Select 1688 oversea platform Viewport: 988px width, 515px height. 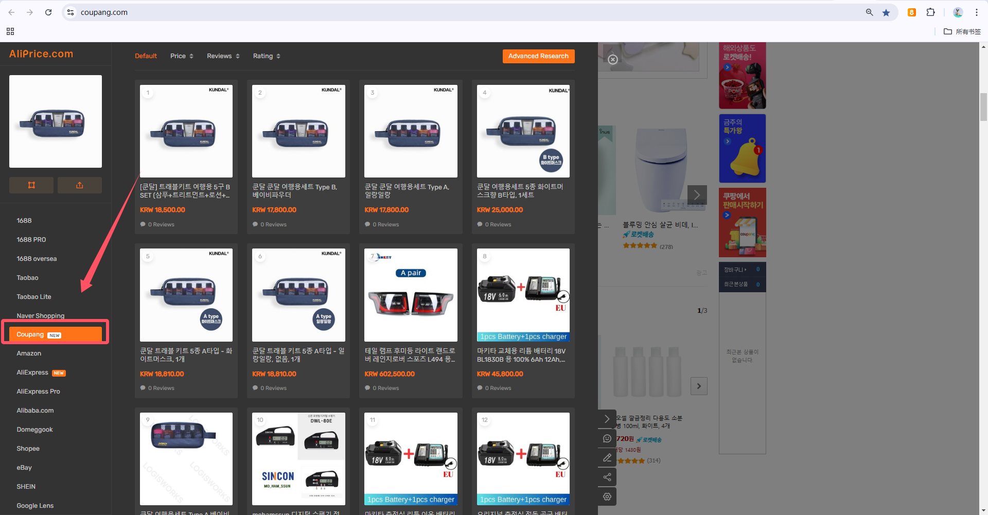37,259
